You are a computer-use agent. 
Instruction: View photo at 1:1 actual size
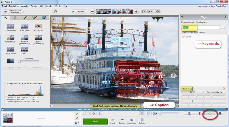click(148, 113)
